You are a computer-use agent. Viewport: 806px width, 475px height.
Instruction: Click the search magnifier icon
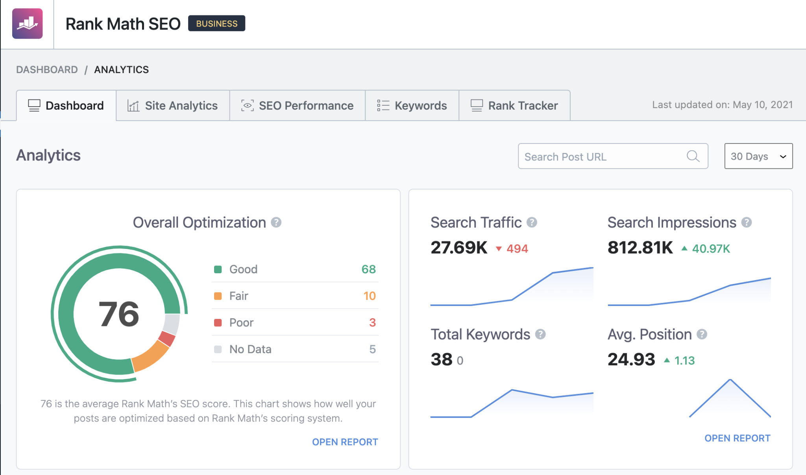click(x=693, y=156)
